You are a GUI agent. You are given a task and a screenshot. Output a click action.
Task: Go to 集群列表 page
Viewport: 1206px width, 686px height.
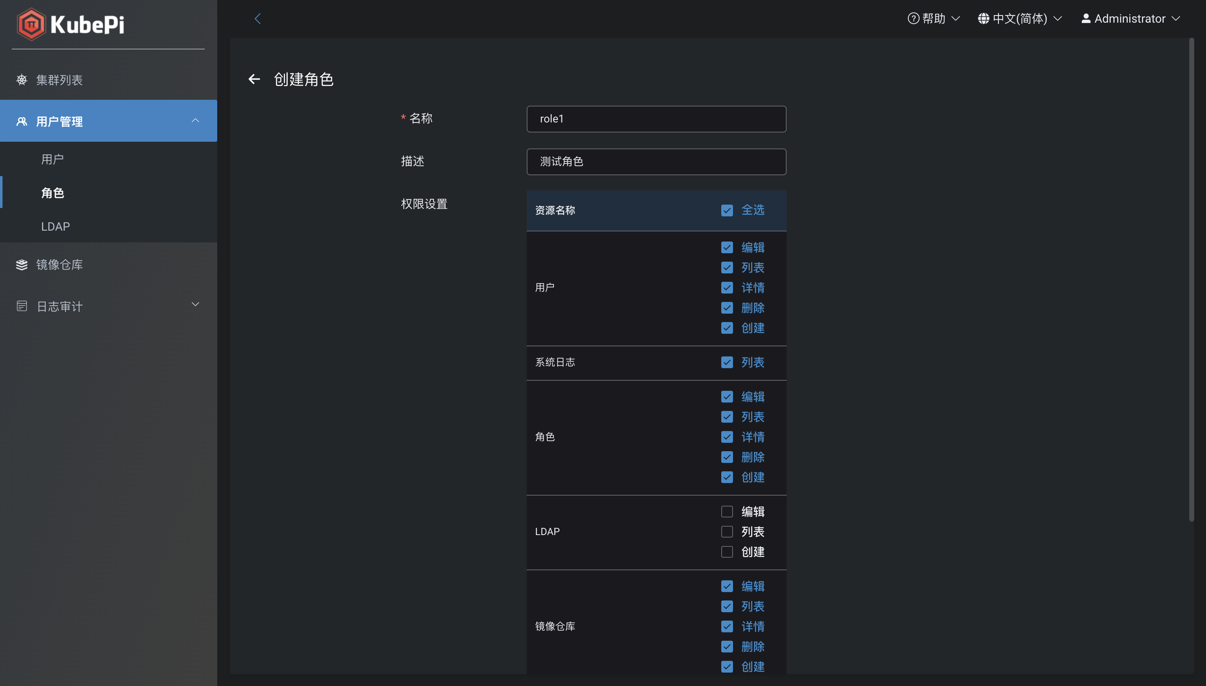pos(60,80)
